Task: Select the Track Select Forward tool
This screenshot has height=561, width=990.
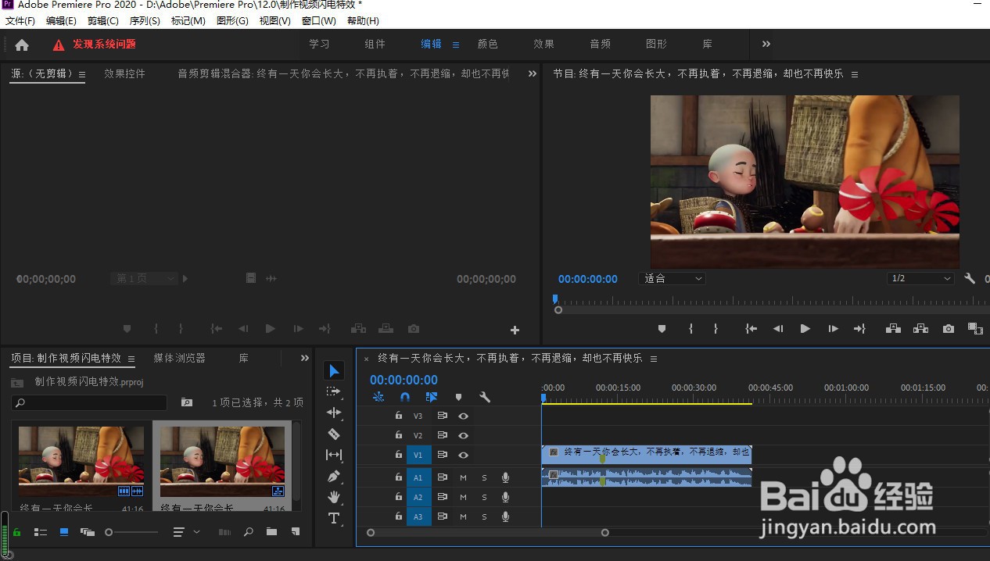Action: click(x=334, y=391)
